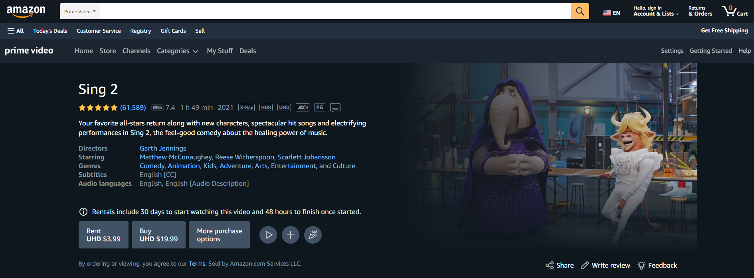Image resolution: width=754 pixels, height=278 pixels.
Task: Click the Write review pencil
Action: pyautogui.click(x=585, y=265)
